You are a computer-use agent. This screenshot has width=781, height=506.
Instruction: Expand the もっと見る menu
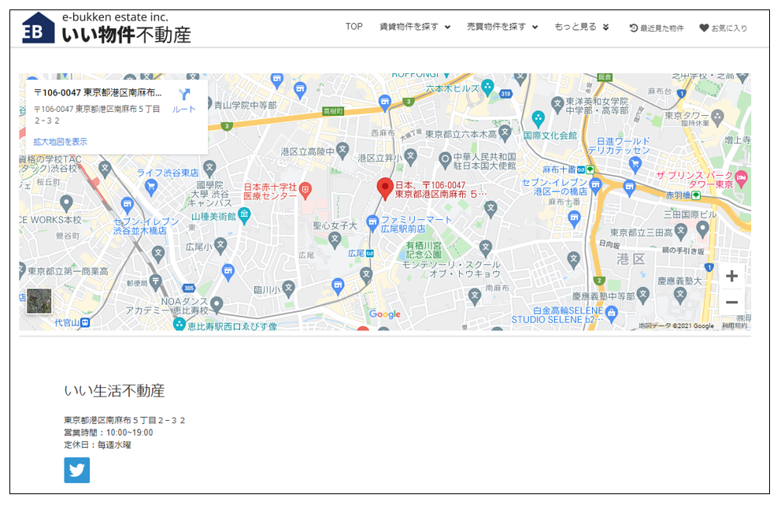point(582,27)
